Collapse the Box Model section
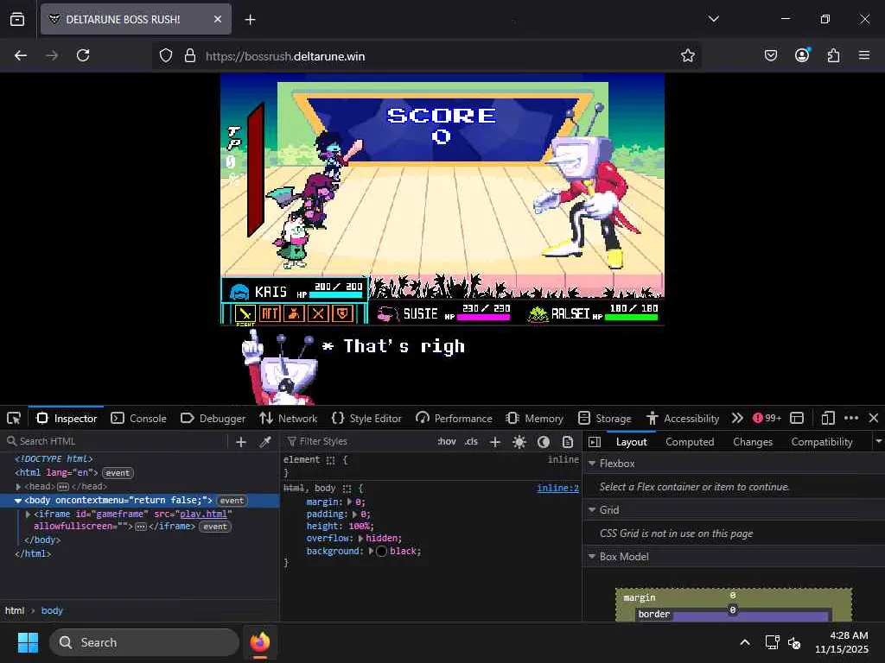The width and height of the screenshot is (885, 663). pos(592,557)
